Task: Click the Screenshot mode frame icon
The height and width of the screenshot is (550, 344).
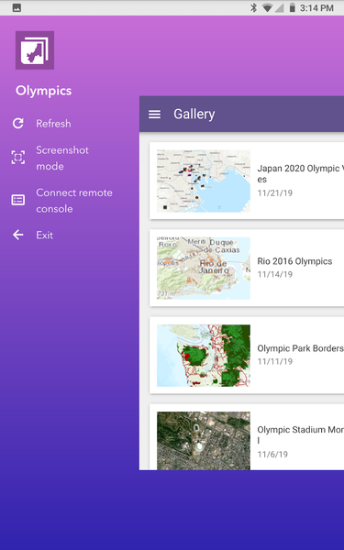Action: coord(18,158)
